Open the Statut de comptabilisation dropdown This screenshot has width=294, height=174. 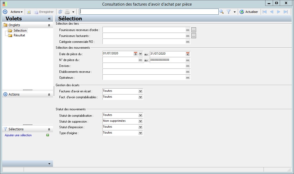click(140, 115)
